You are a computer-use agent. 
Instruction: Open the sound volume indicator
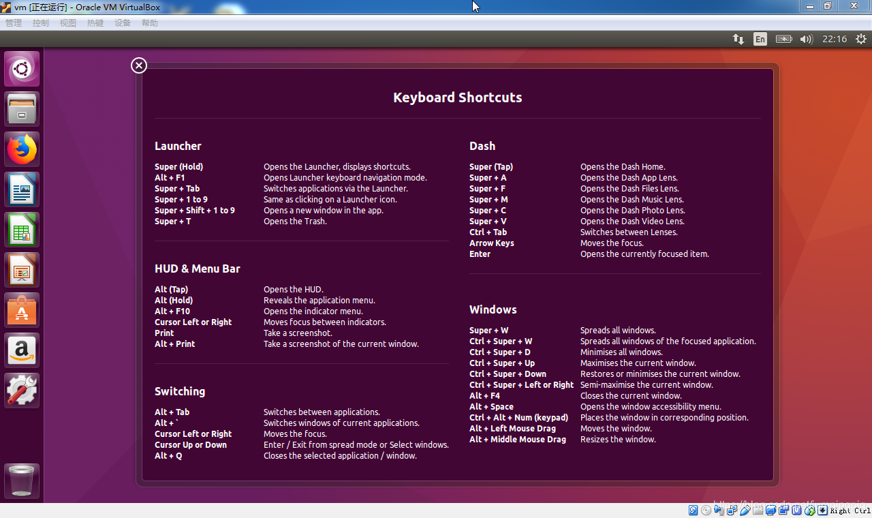click(x=807, y=39)
